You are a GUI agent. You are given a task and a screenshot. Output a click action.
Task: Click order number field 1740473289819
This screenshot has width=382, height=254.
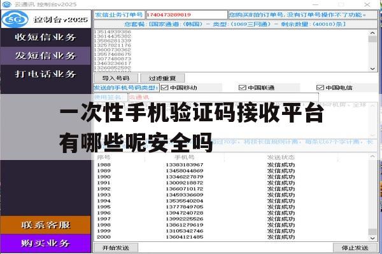[x=187, y=15]
